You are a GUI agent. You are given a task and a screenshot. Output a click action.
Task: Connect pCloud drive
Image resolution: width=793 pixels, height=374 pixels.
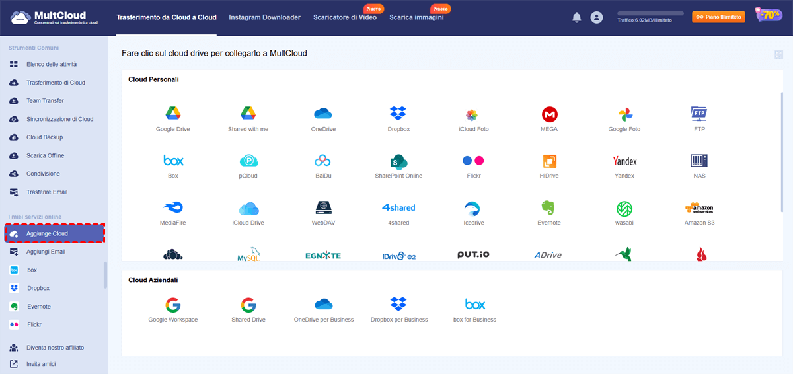248,167
